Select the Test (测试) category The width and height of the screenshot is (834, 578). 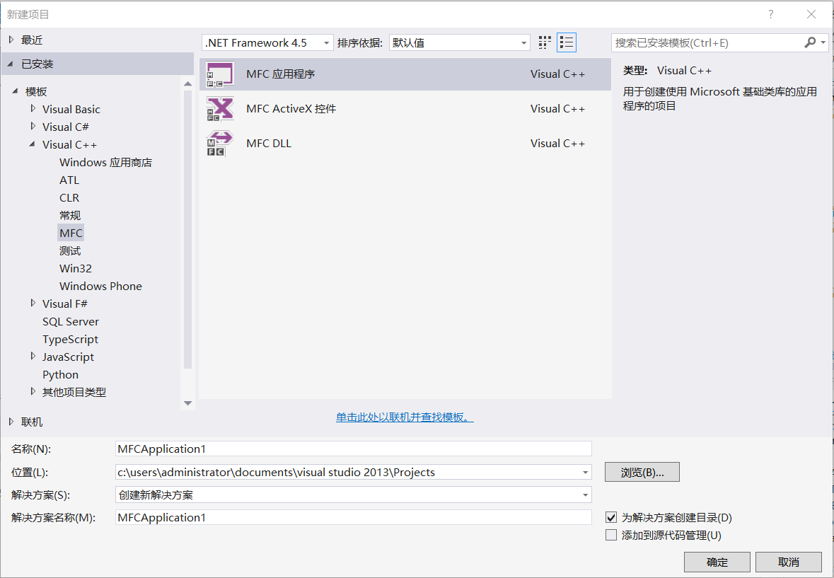click(70, 250)
